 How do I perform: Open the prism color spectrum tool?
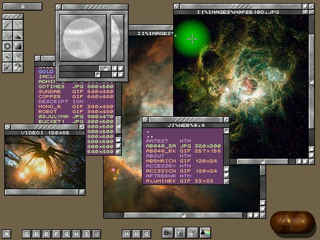click(x=206, y=232)
